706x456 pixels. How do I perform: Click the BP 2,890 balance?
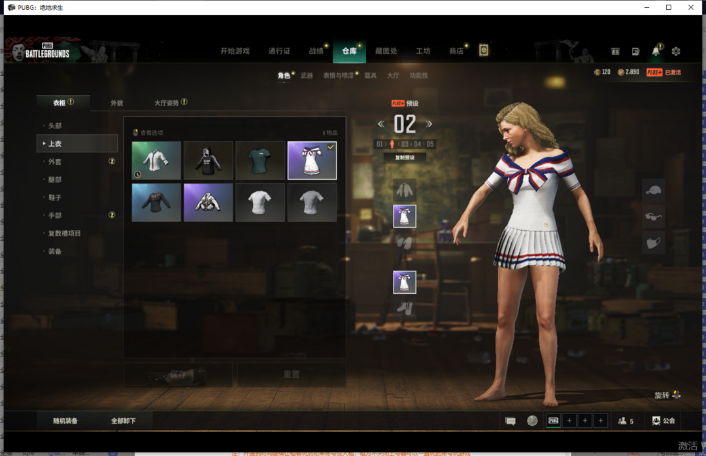(x=628, y=72)
